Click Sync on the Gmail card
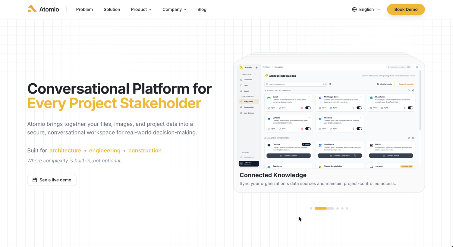 (x=282, y=108)
